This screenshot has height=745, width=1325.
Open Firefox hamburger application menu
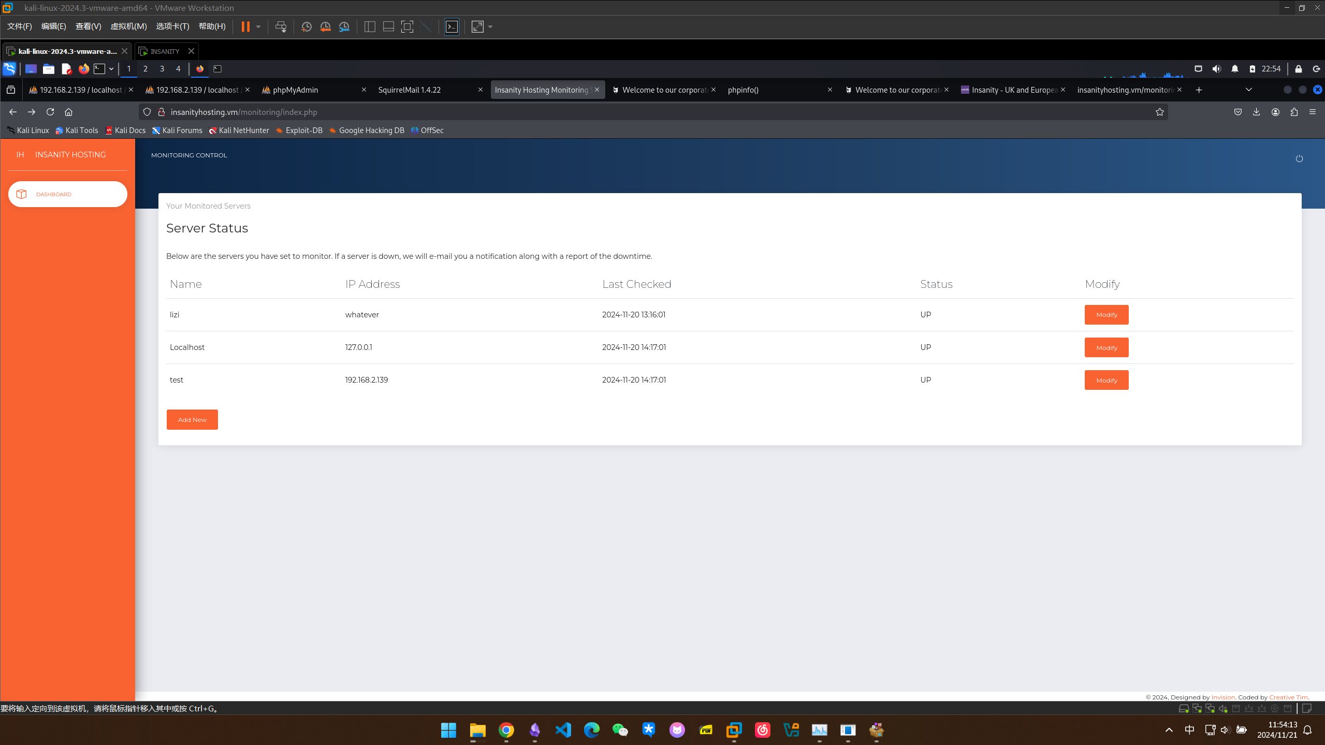(x=1313, y=112)
